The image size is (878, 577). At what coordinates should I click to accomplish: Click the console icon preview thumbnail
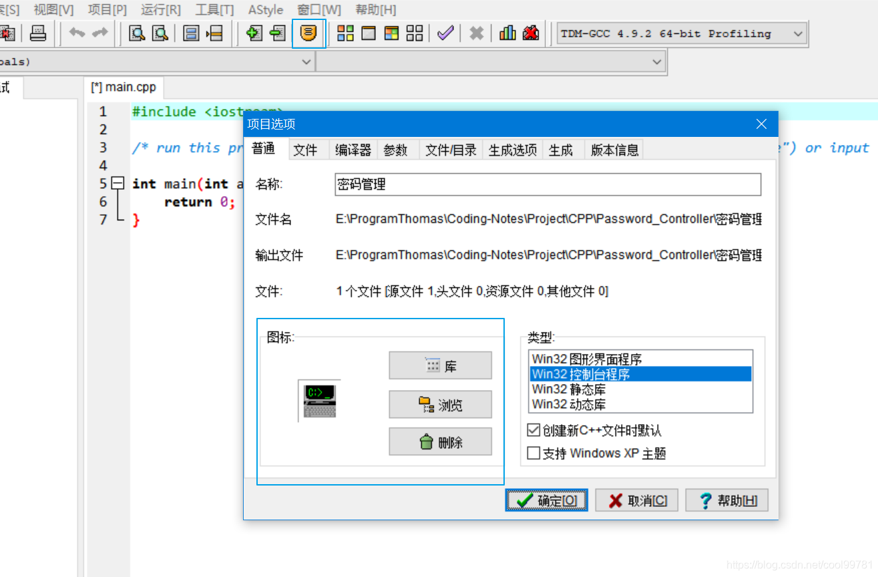pos(320,401)
